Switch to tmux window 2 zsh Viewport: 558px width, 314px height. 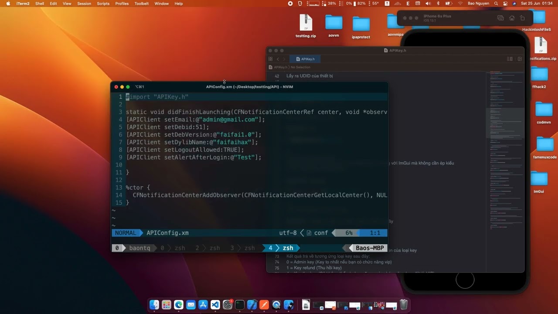(x=208, y=248)
